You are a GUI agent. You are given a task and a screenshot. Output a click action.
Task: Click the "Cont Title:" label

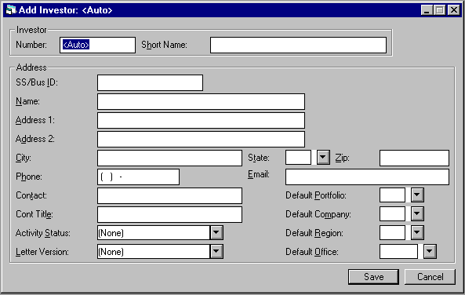pyautogui.click(x=35, y=214)
